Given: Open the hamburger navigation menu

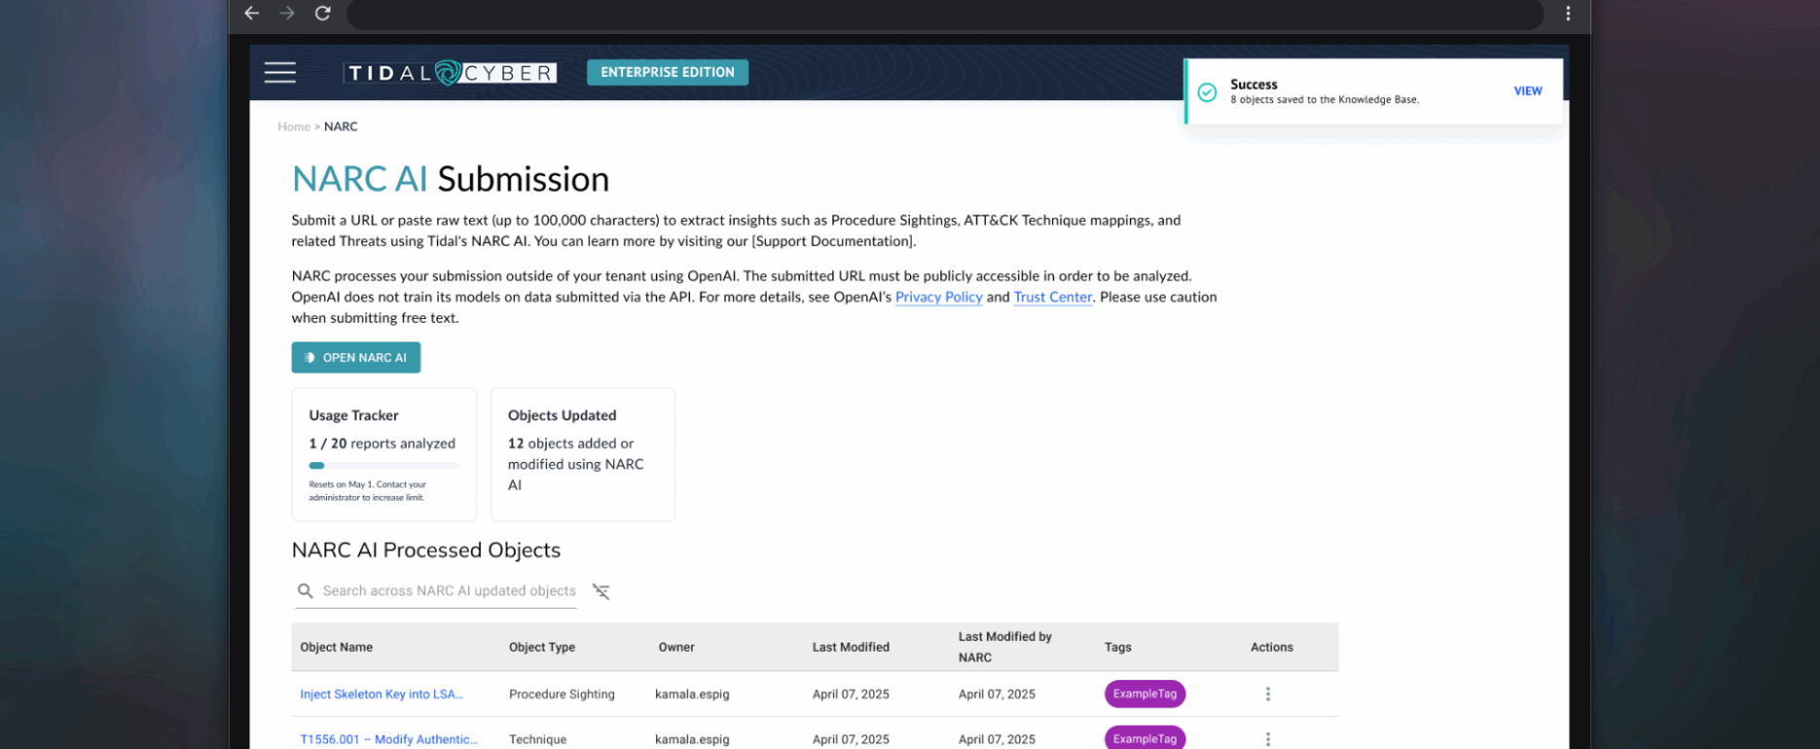Looking at the screenshot, I should click(279, 73).
